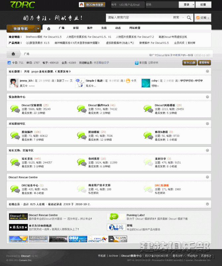
Task: Collapse the 紧急救助中心 section
Action: 207,97
